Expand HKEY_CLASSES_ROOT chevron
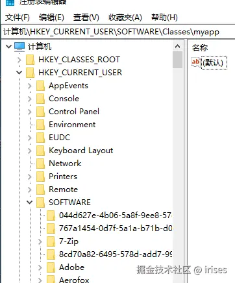Screen dimensions: 235x283 [19, 60]
